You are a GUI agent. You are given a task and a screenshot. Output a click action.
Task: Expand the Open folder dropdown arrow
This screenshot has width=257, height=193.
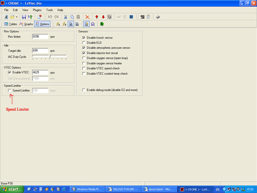tap(16, 17)
